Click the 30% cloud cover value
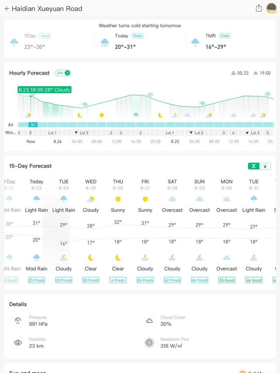This screenshot has height=373, width=280. coord(166,324)
